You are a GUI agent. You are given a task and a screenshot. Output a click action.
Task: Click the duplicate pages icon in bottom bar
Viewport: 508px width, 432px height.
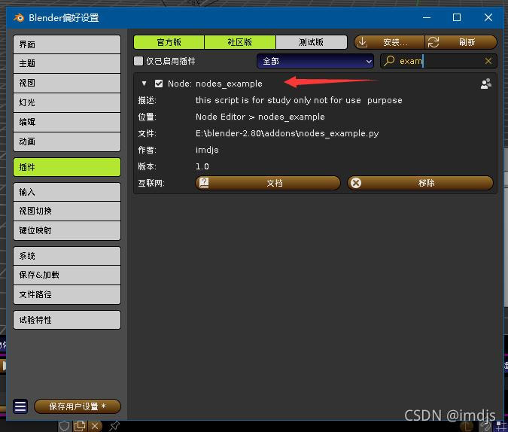pyautogui.click(x=80, y=426)
